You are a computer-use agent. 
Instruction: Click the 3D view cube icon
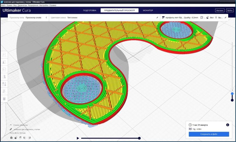click(11, 138)
